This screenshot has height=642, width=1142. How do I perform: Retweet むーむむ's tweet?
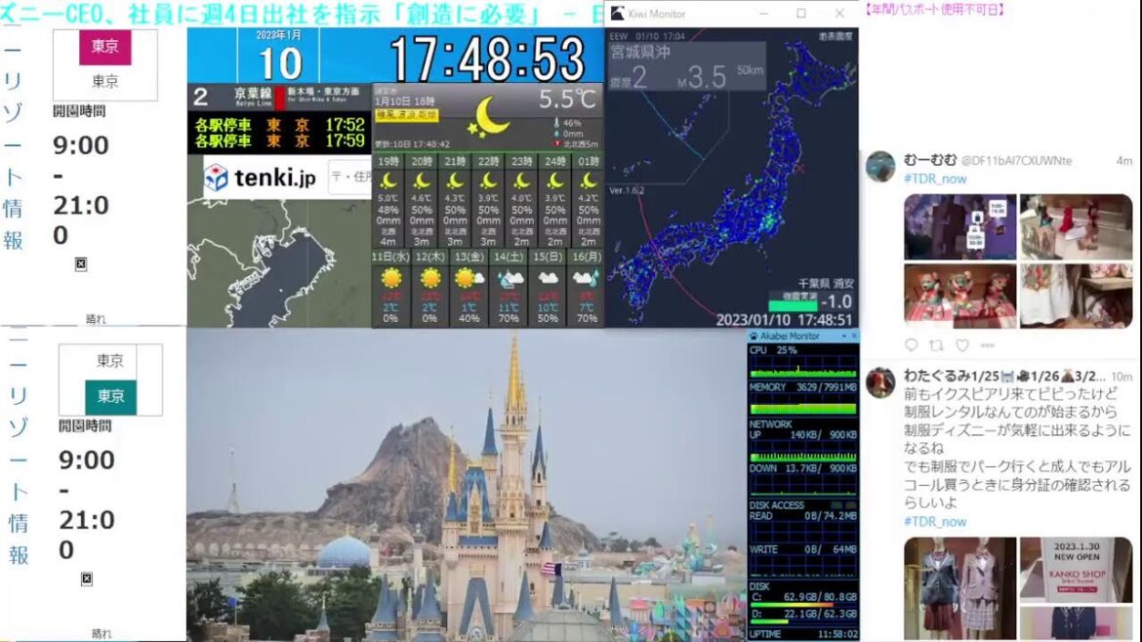(937, 343)
